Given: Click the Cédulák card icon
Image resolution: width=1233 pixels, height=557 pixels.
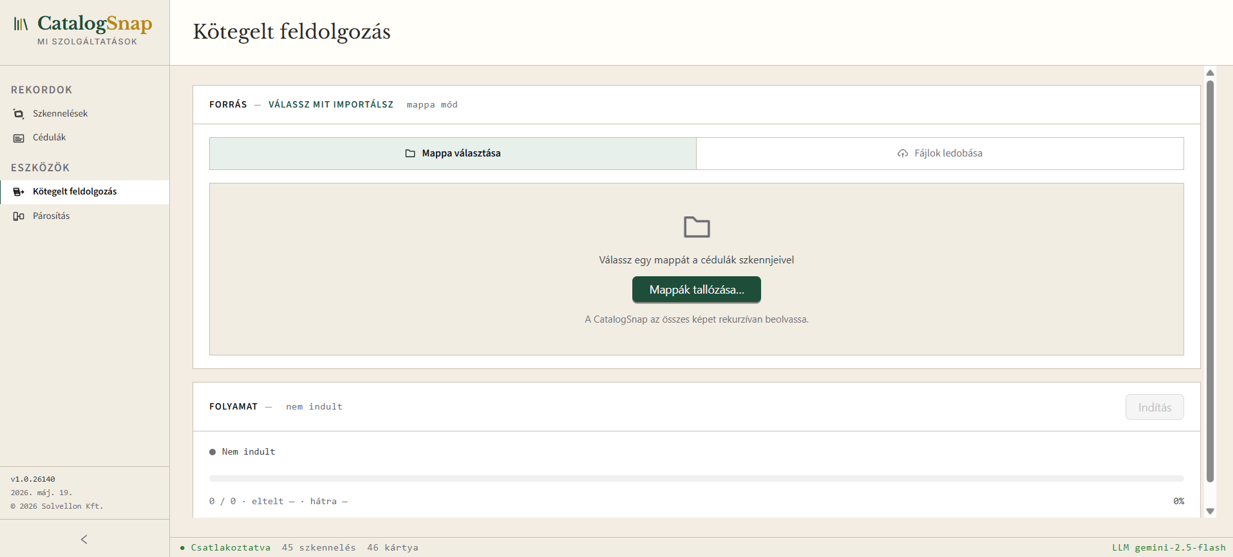Looking at the screenshot, I should tap(19, 138).
